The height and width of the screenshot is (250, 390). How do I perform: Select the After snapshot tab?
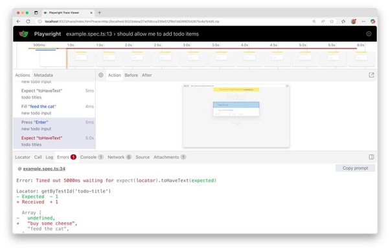pos(147,75)
